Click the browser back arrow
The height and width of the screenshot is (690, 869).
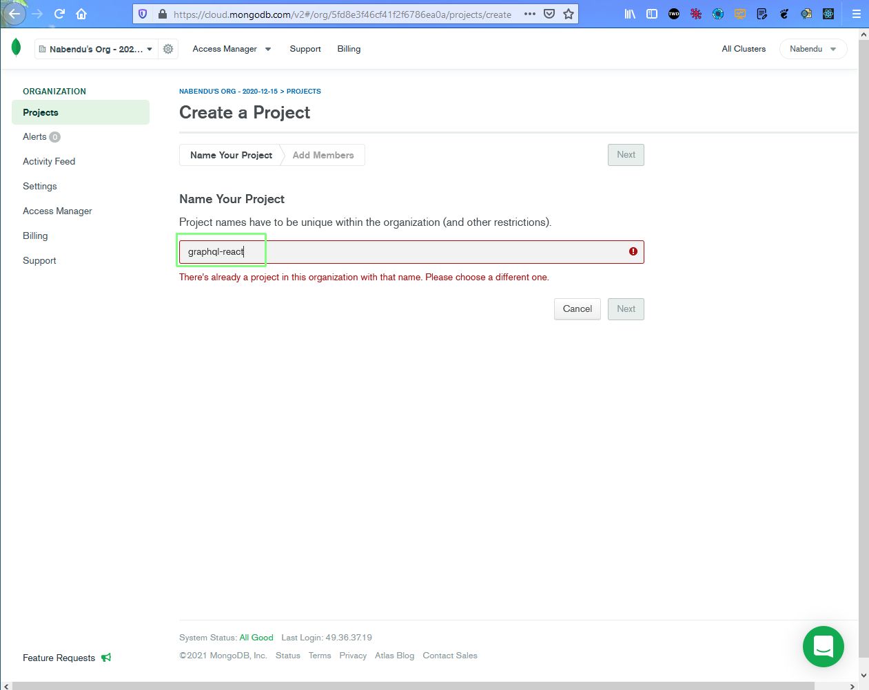click(x=14, y=14)
